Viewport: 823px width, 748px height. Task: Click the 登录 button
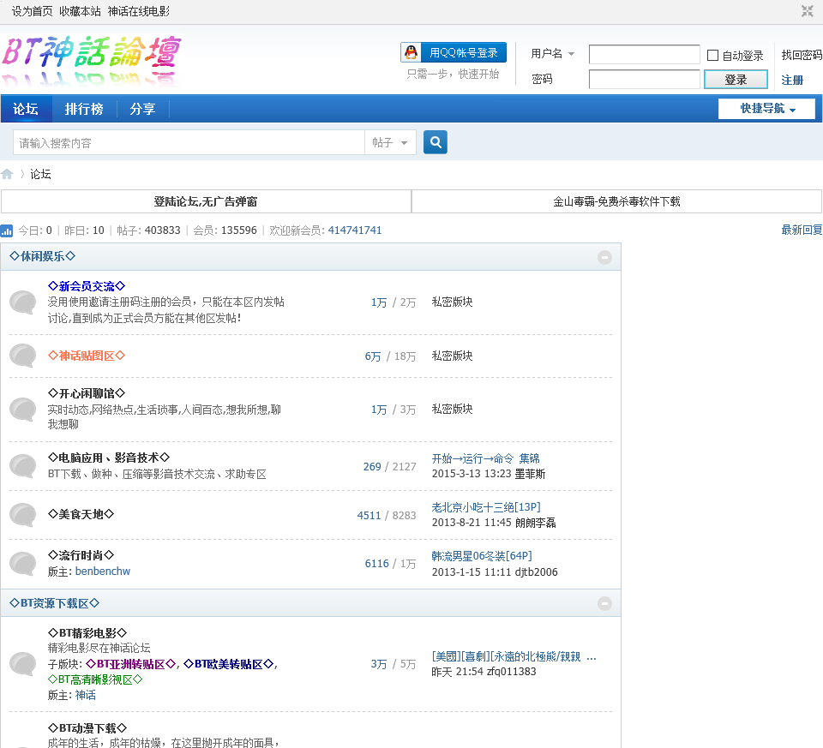[736, 80]
